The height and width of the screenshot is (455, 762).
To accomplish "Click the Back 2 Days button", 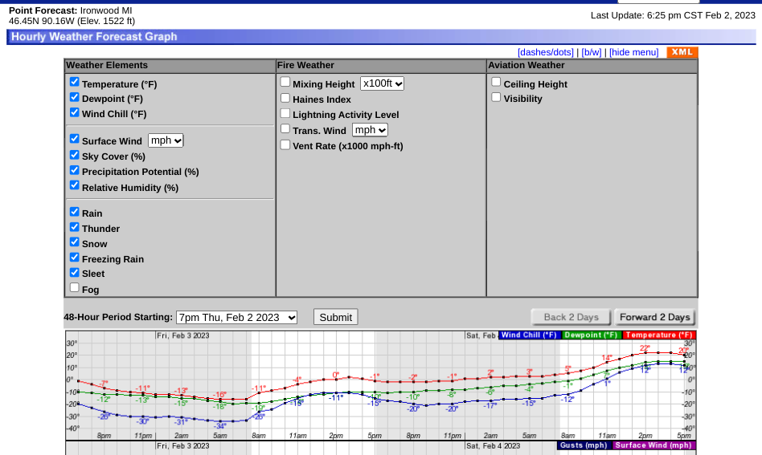I will (571, 317).
